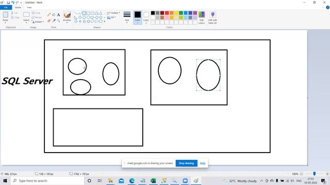Select the Magnifier tool
Screen dimensions: 330x185
[58, 21]
